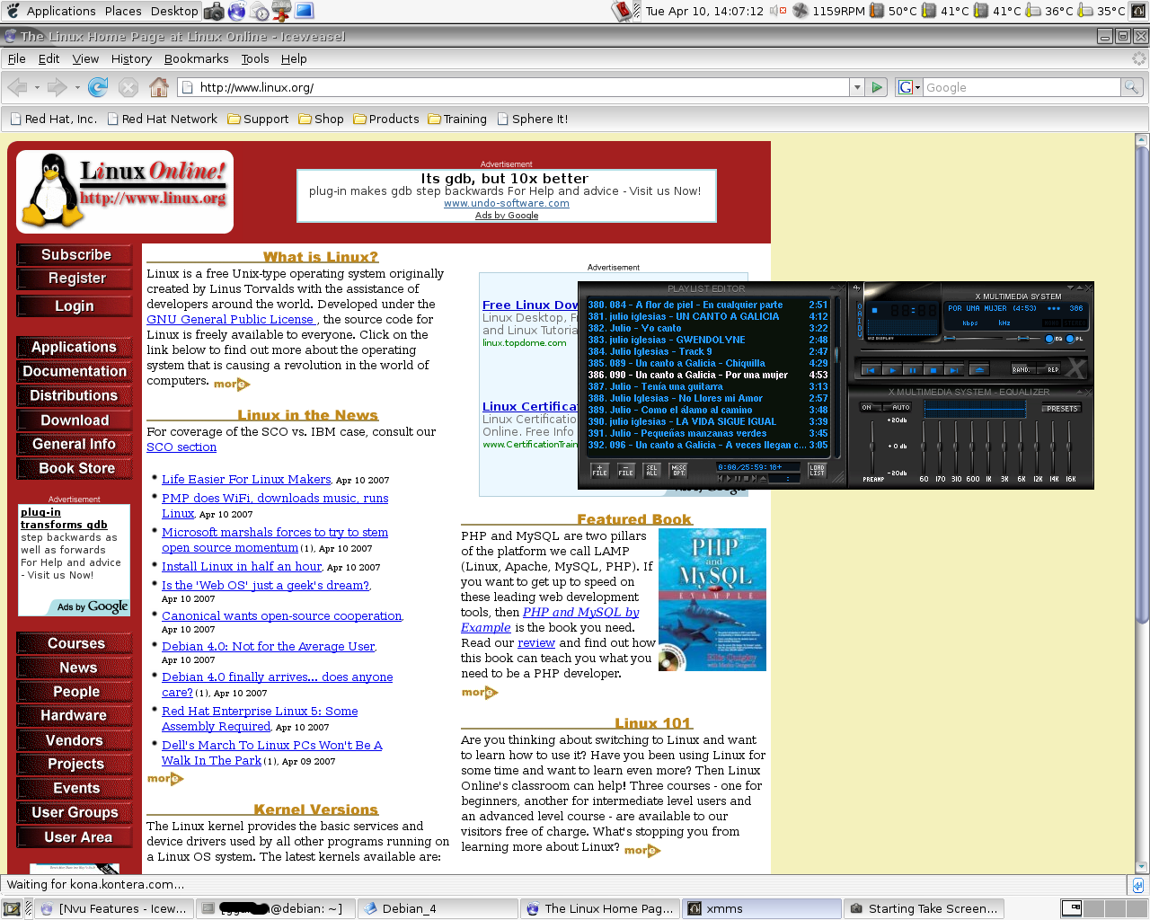The height and width of the screenshot is (920, 1150).
Task: Click the XMMS eject open-file button
Action: point(979,370)
